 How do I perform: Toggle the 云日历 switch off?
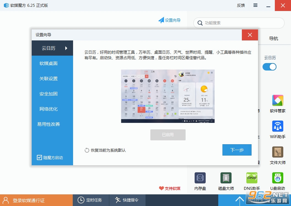point(269,67)
